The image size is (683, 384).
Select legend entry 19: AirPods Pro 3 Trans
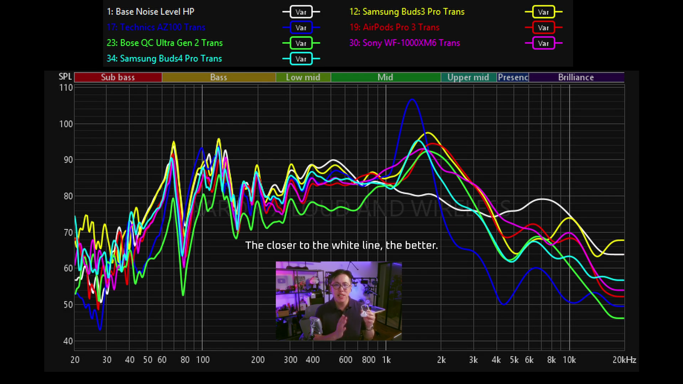394,27
